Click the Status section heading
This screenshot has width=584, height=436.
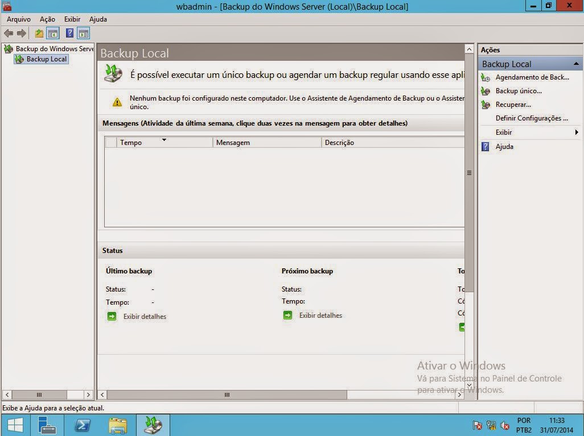113,251
